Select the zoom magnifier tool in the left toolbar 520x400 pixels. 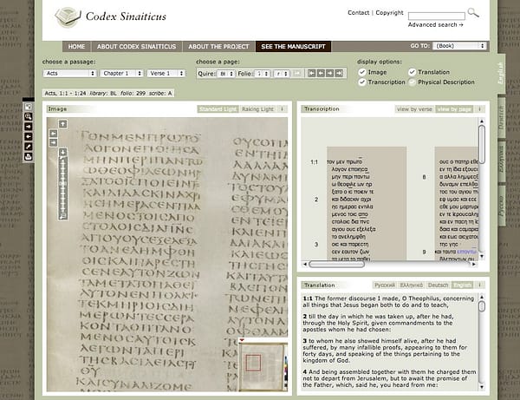click(x=29, y=116)
